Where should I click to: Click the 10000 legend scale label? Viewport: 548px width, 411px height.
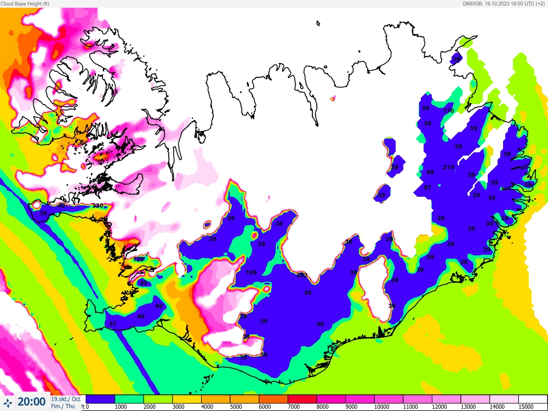(381, 407)
